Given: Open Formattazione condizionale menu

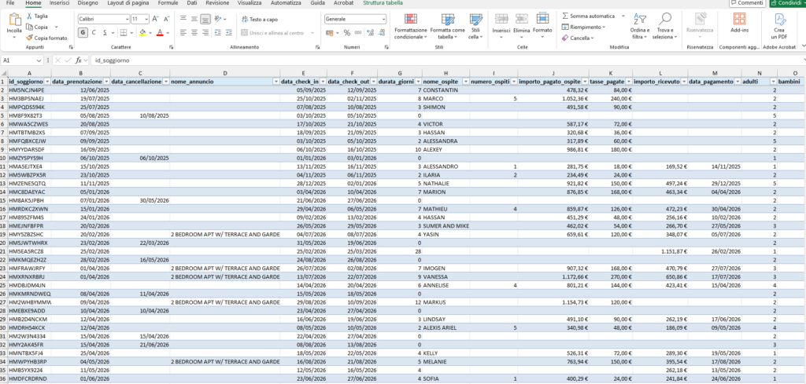Looking at the screenshot, I should pos(410,27).
